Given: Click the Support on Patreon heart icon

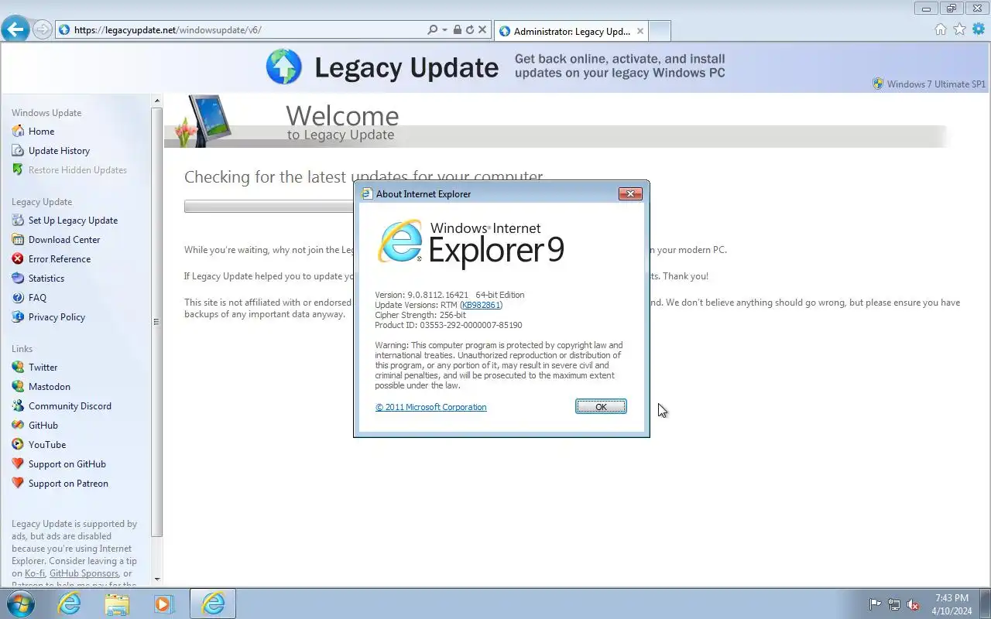Looking at the screenshot, I should tap(18, 484).
